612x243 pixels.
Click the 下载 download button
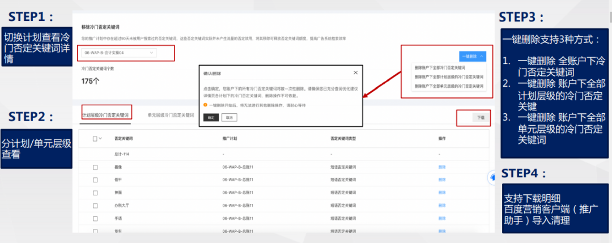481,117
